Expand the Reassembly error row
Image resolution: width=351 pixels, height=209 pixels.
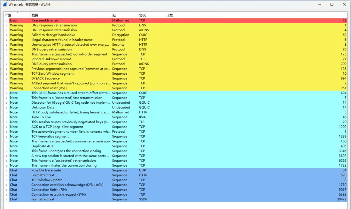click(x=6, y=20)
